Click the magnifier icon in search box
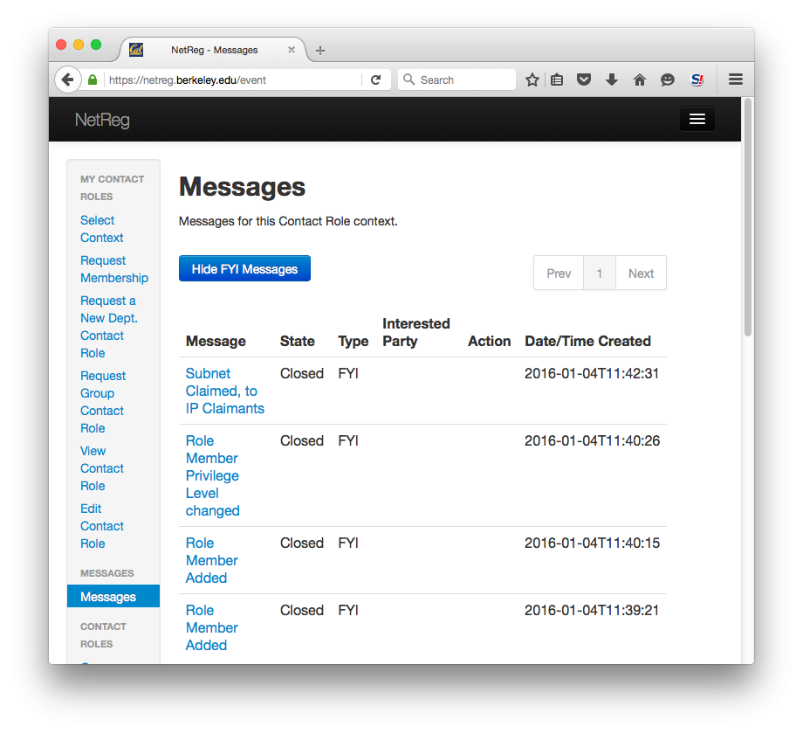The width and height of the screenshot is (803, 734). click(408, 80)
